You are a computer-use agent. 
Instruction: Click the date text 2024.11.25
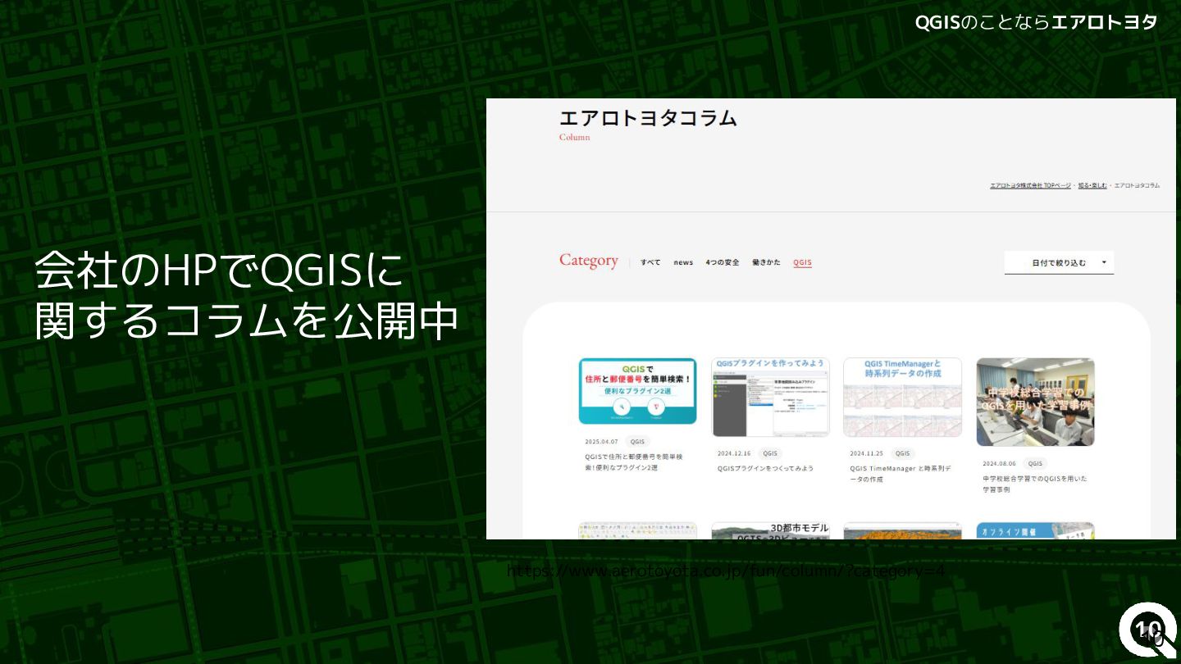click(x=867, y=453)
